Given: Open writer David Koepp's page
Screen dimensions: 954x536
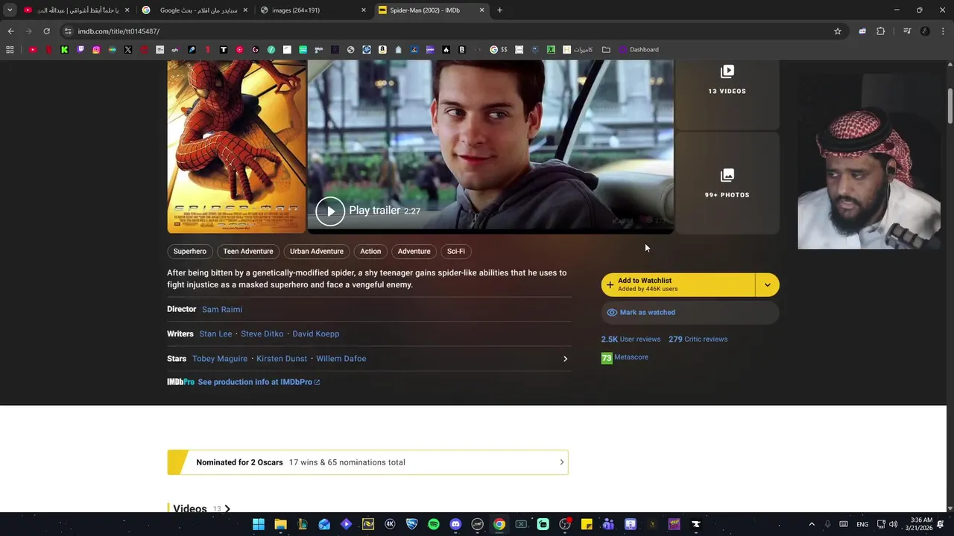Looking at the screenshot, I should tap(316, 334).
